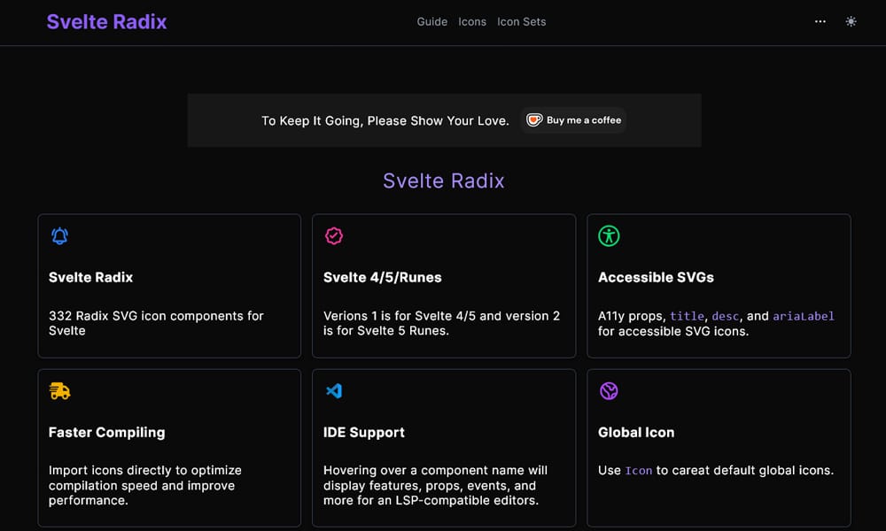Click the blue bell icon
Viewport: 886px width, 531px height.
tap(60, 236)
